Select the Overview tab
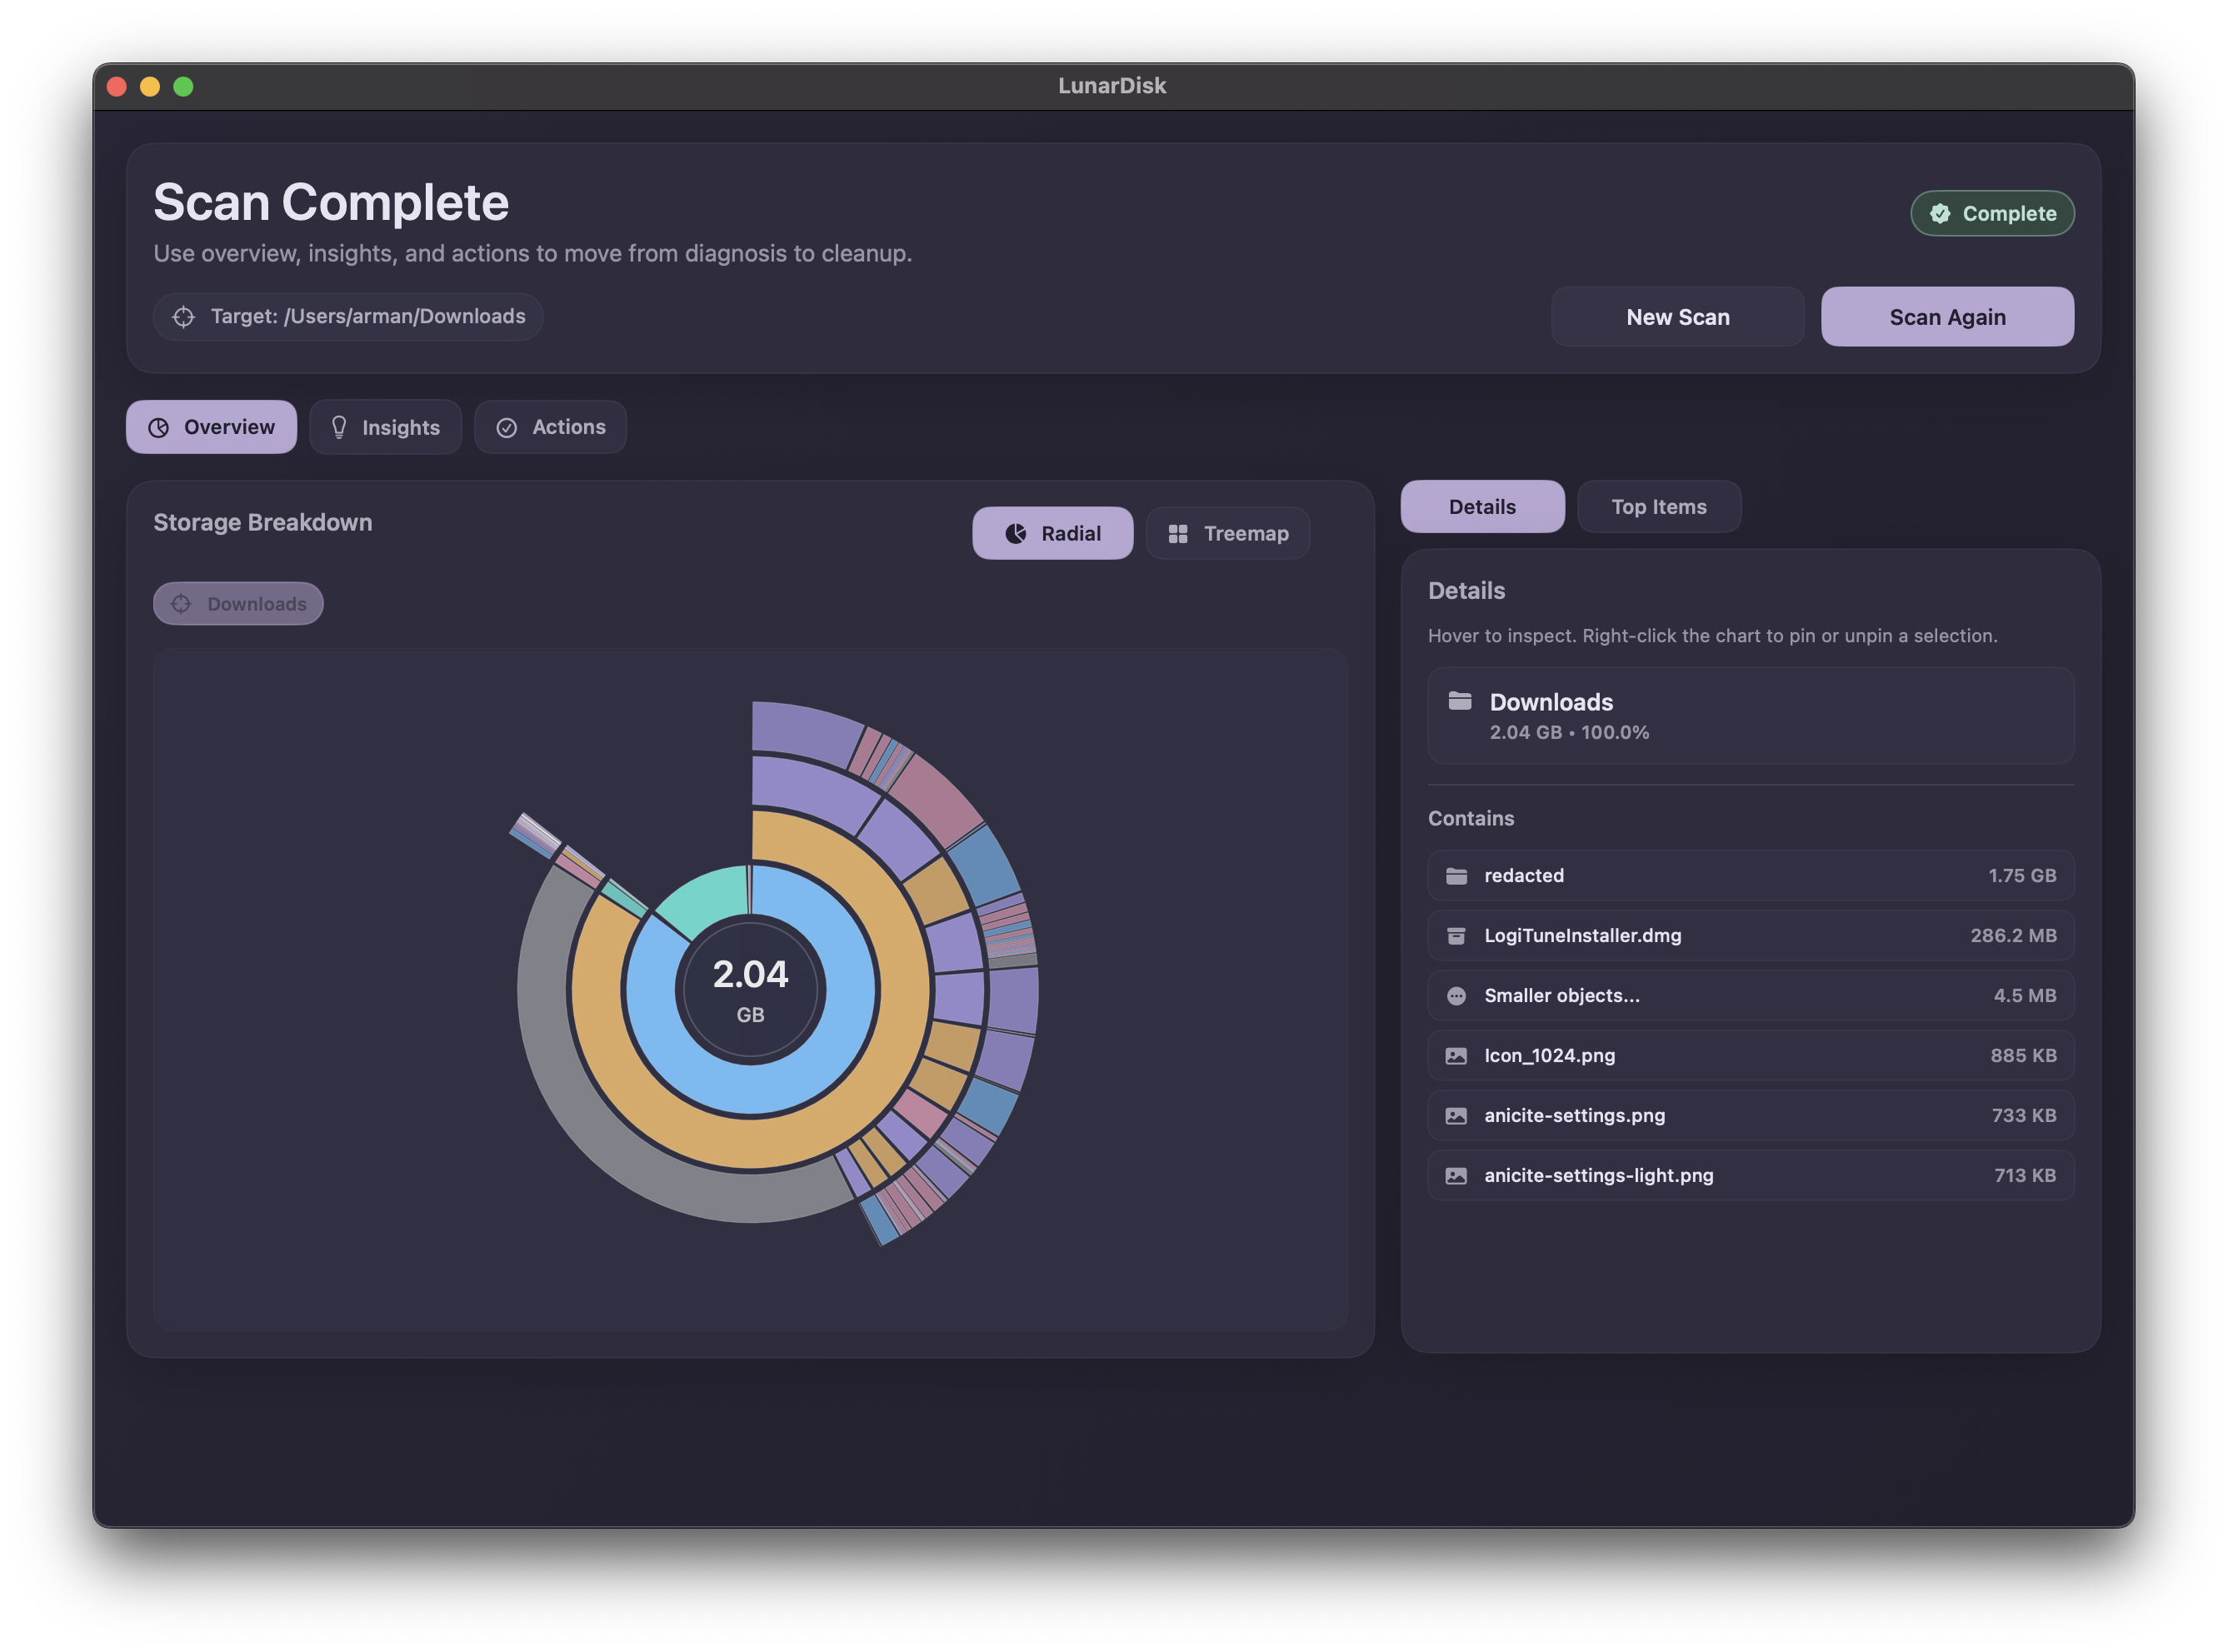Screen dimensions: 2228x1651 pos(211,427)
